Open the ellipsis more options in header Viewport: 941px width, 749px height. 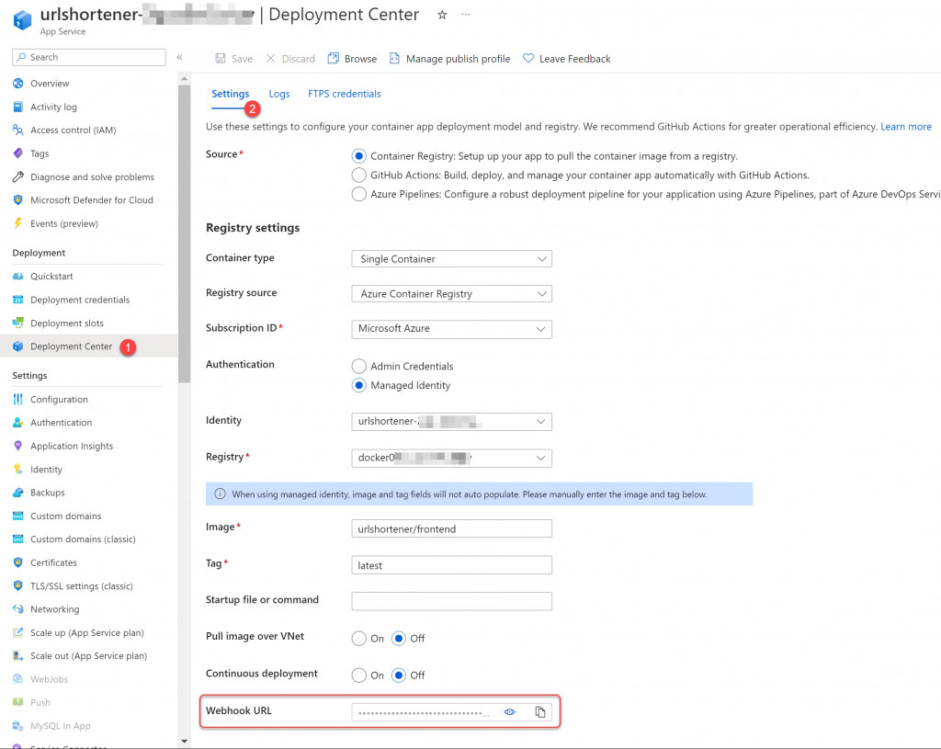tap(466, 15)
